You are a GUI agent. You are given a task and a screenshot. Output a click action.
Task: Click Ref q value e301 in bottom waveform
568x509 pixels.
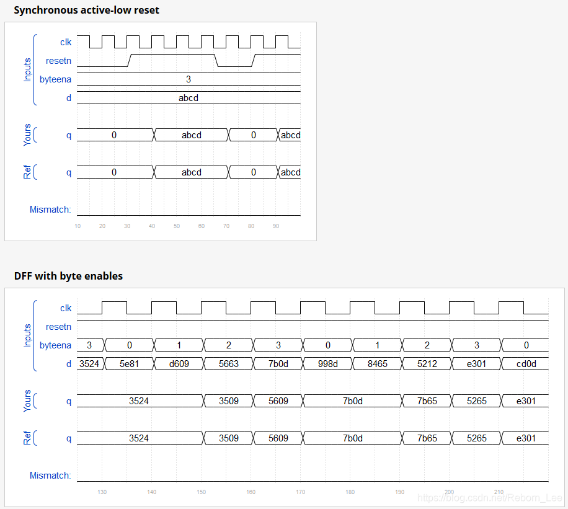point(526,438)
